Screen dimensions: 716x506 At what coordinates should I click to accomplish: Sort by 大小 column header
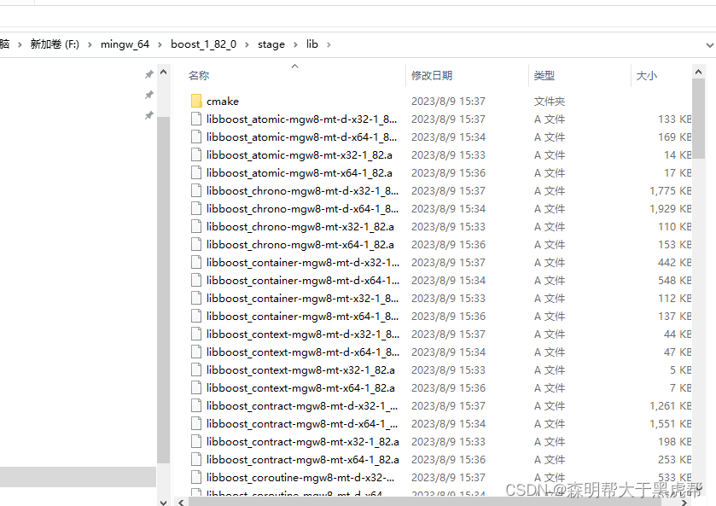[x=647, y=75]
